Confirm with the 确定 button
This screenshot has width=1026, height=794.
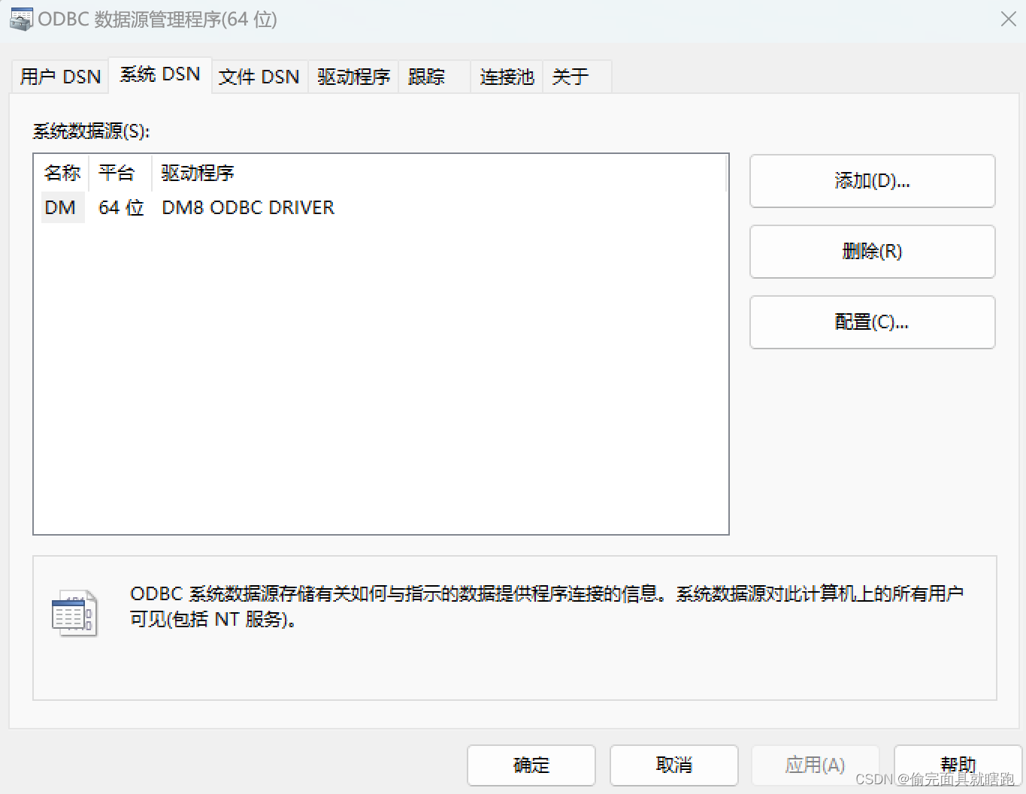[531, 765]
